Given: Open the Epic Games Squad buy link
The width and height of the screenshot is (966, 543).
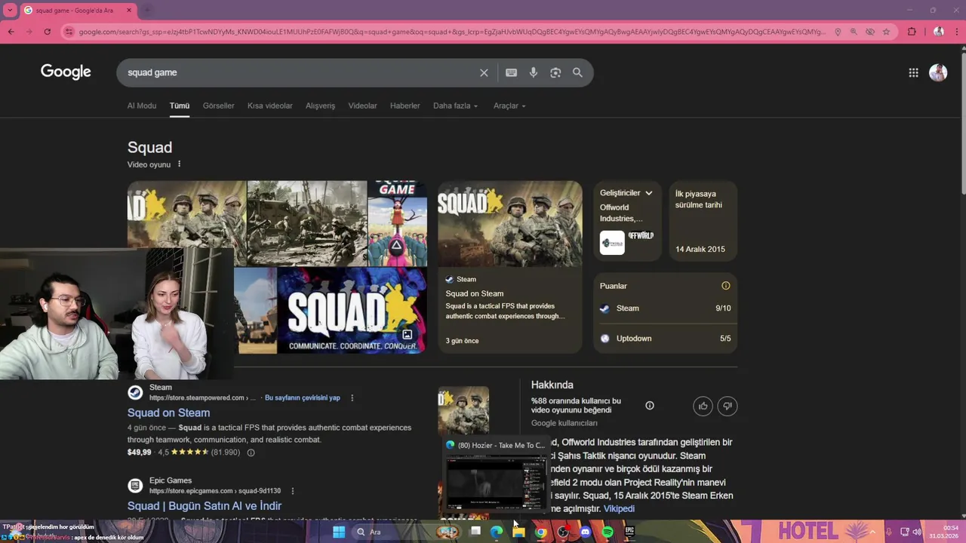Looking at the screenshot, I should point(205,506).
